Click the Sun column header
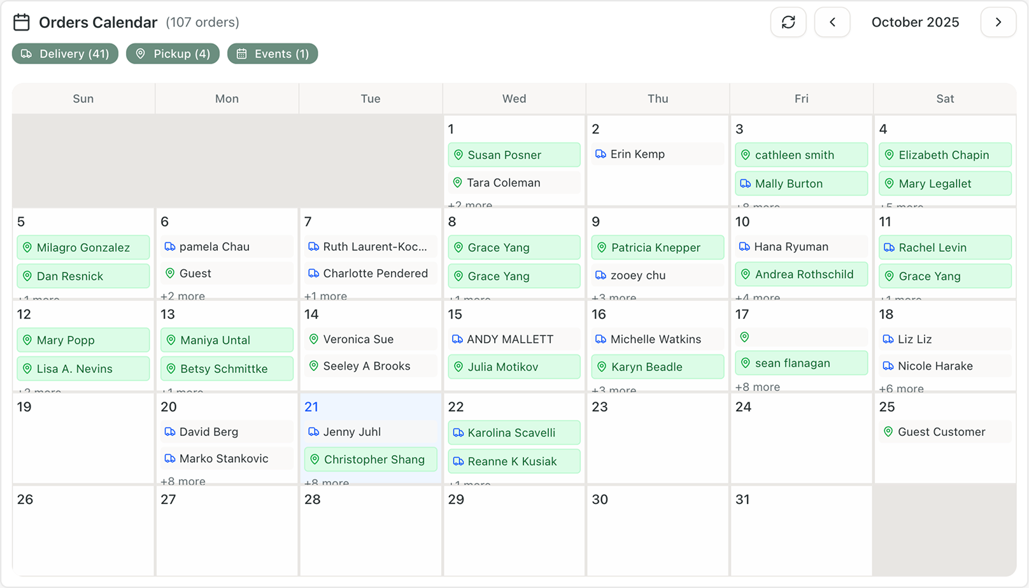 click(x=83, y=99)
